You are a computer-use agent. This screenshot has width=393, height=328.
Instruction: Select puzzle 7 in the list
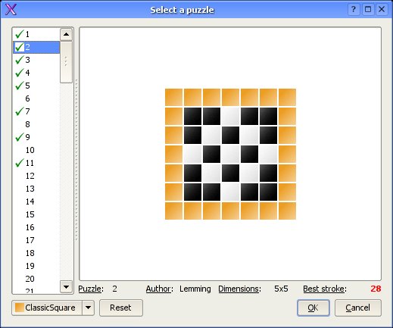coord(36,111)
